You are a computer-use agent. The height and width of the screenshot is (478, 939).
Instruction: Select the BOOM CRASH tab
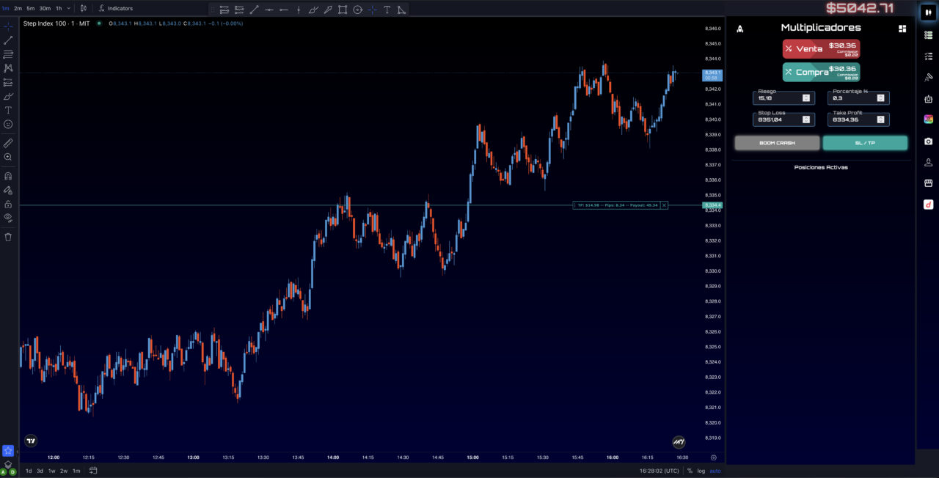coord(777,143)
